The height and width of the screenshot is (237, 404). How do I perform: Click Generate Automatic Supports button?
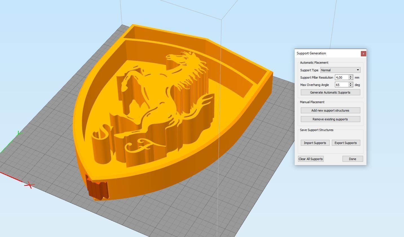330,92
